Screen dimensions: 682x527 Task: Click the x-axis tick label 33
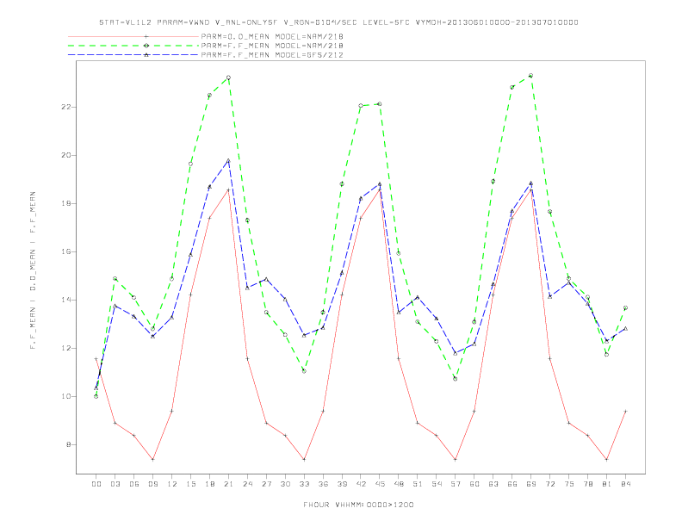pyautogui.click(x=304, y=484)
